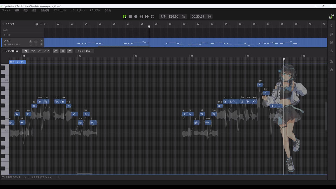Solo the メイン track with S button
Viewport: 336px width, 189px height.
click(41, 44)
